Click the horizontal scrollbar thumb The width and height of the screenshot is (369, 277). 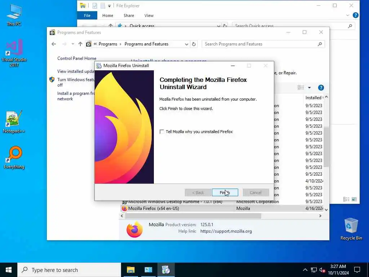coord(193,216)
